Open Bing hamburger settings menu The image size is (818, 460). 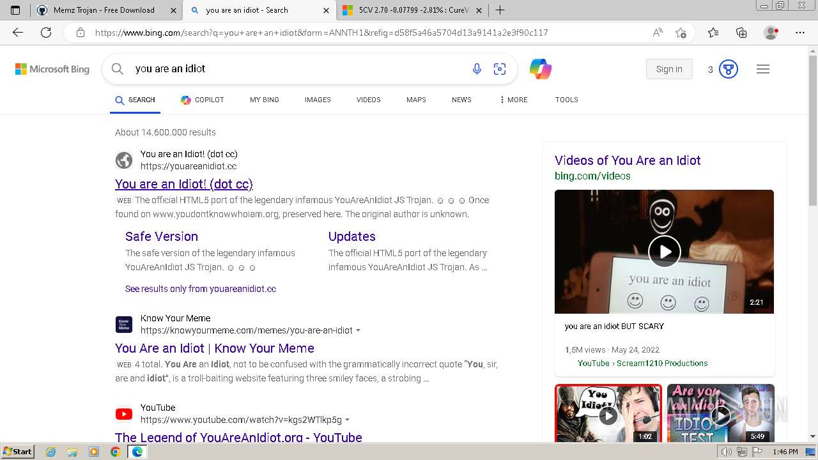click(x=763, y=69)
